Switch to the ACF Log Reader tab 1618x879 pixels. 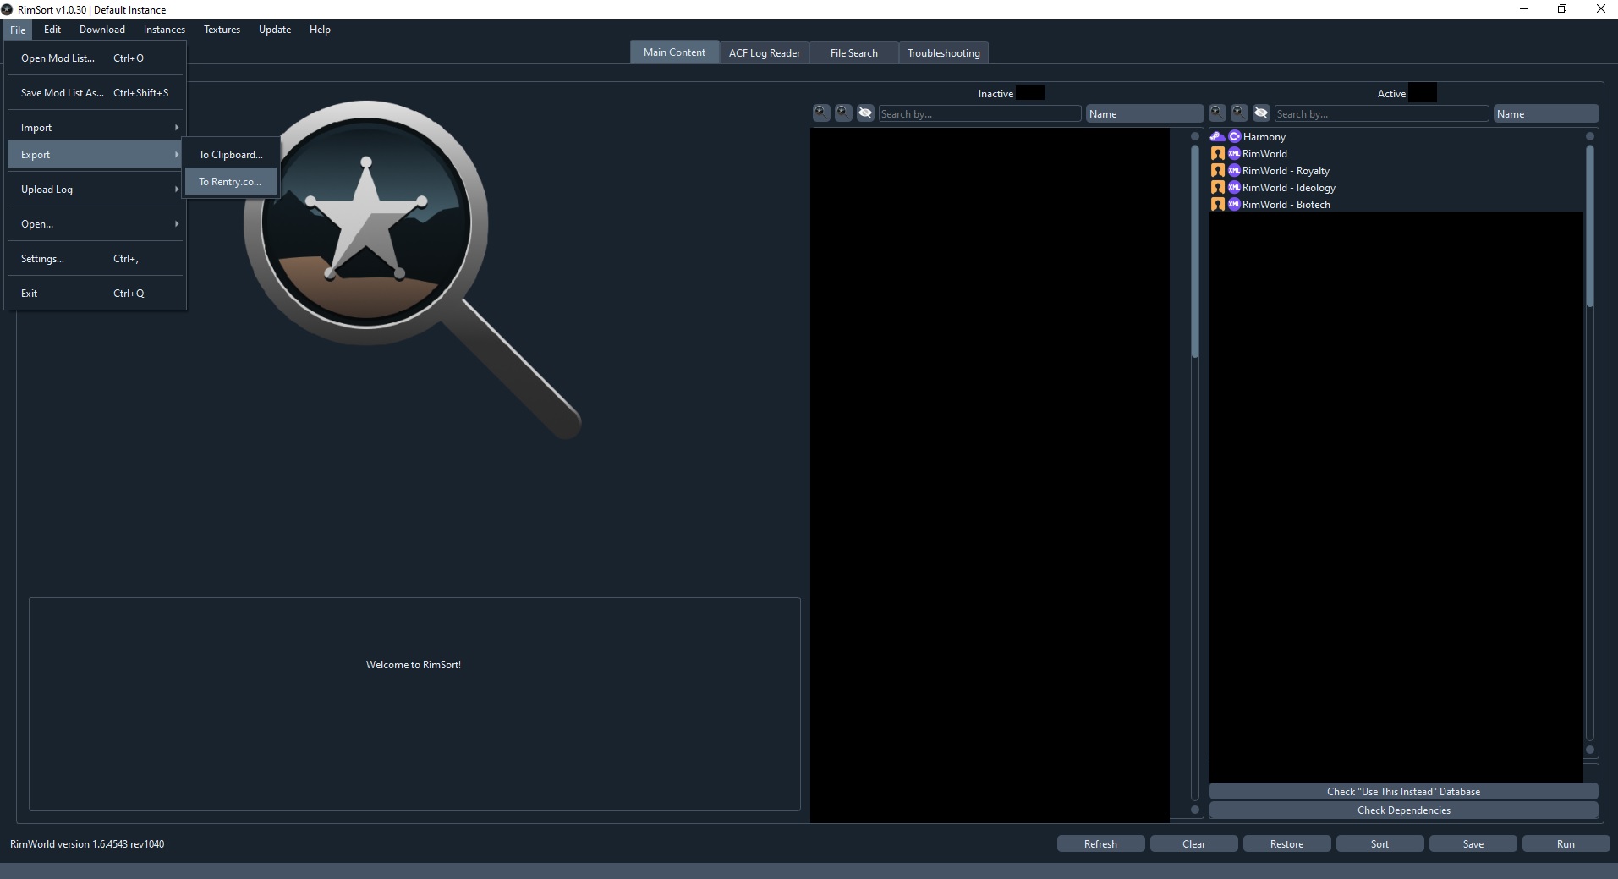[764, 52]
